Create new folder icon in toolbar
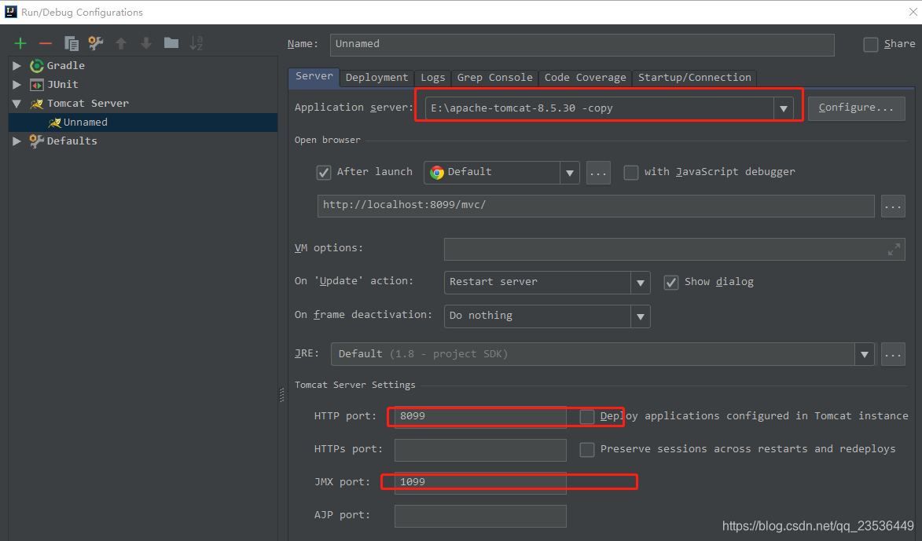 click(171, 42)
